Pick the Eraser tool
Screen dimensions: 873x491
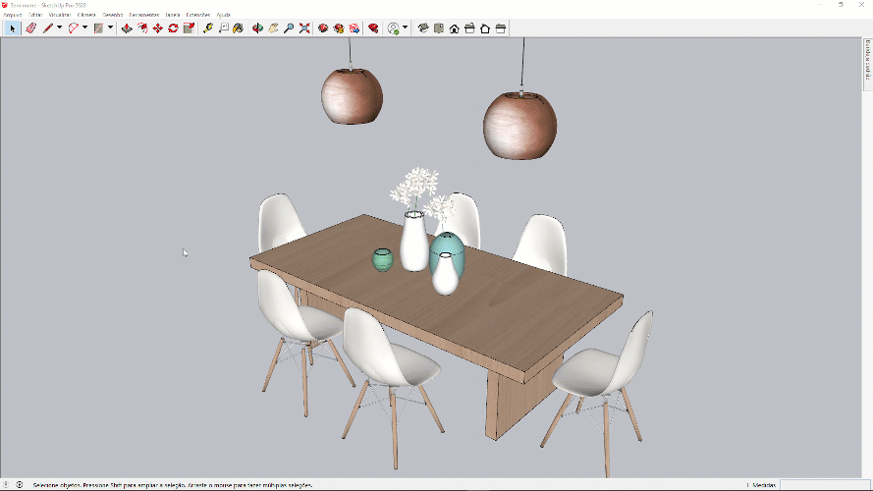31,28
